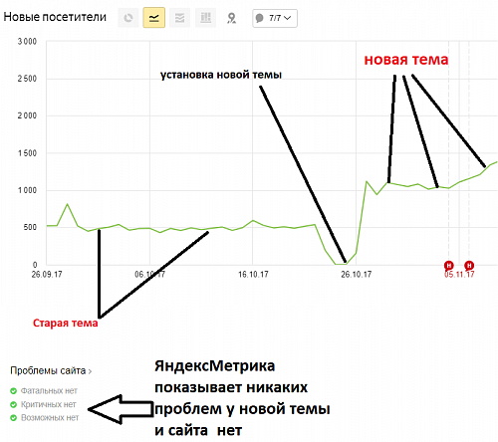
Task: Select the line chart view icon
Action: click(x=153, y=18)
